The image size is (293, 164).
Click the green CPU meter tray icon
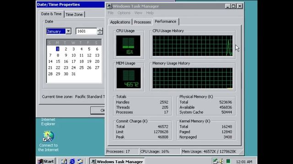coord(228,161)
